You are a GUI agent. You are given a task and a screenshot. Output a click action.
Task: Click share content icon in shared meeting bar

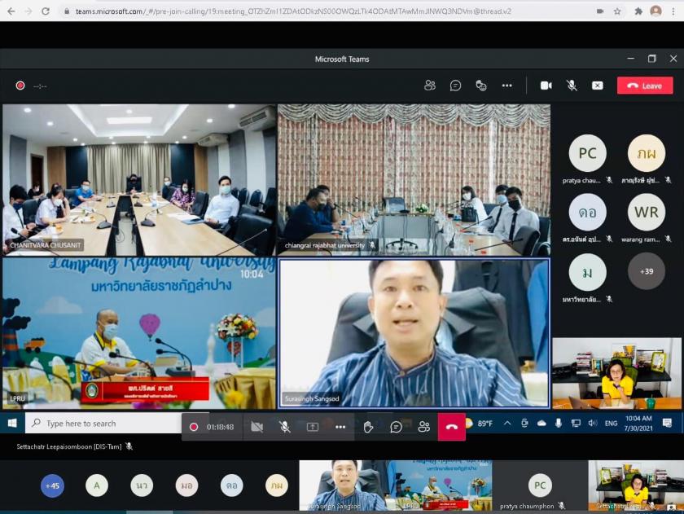(313, 427)
